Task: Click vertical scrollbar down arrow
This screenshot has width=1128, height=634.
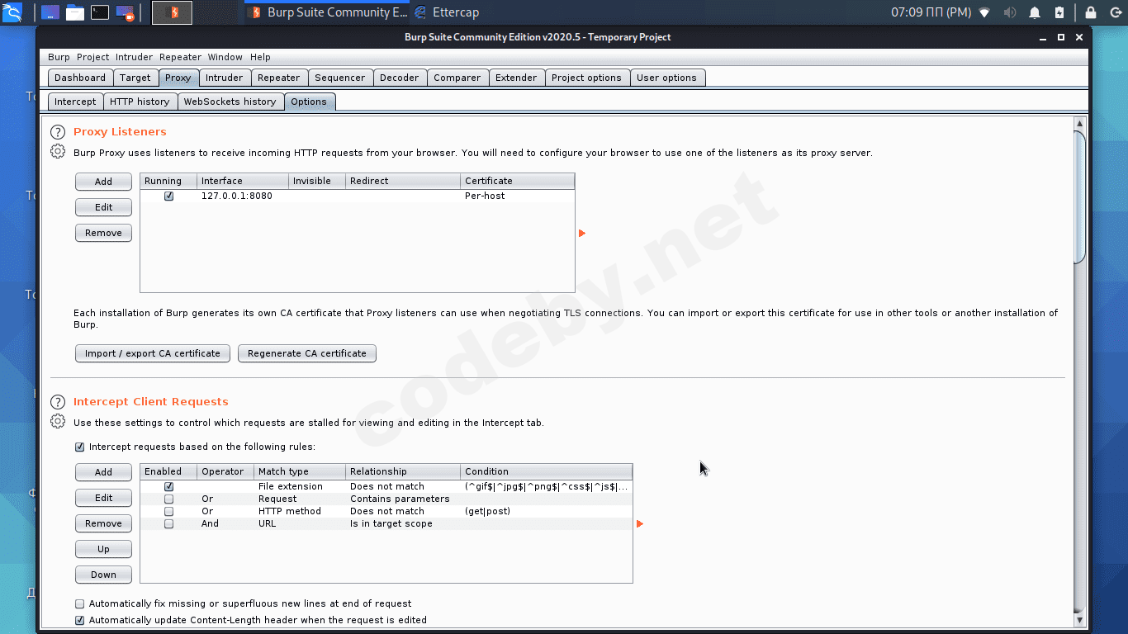Action: [1079, 619]
